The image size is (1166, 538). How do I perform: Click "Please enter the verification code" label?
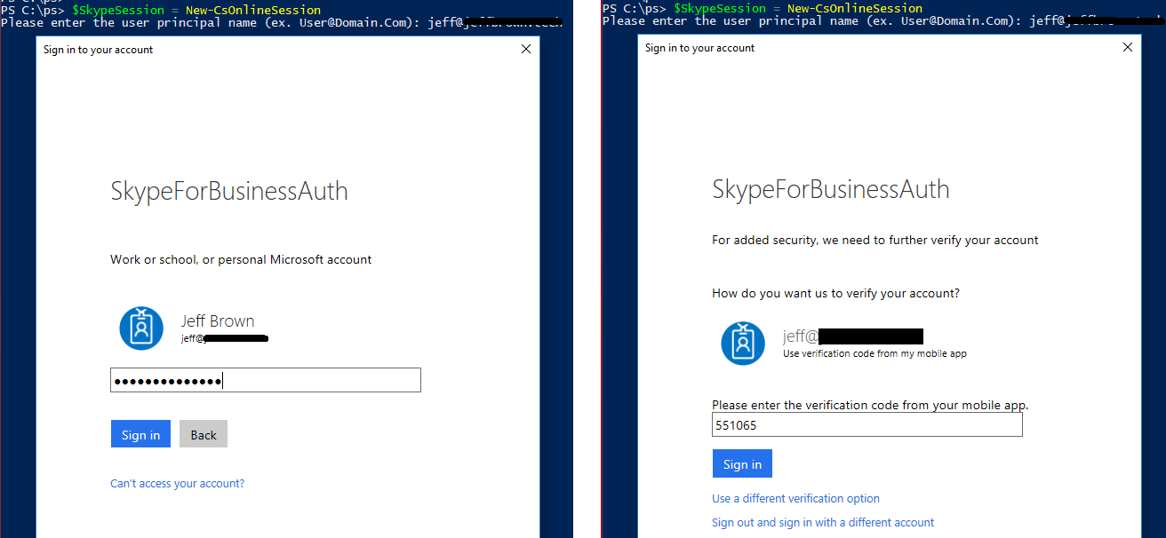click(870, 405)
